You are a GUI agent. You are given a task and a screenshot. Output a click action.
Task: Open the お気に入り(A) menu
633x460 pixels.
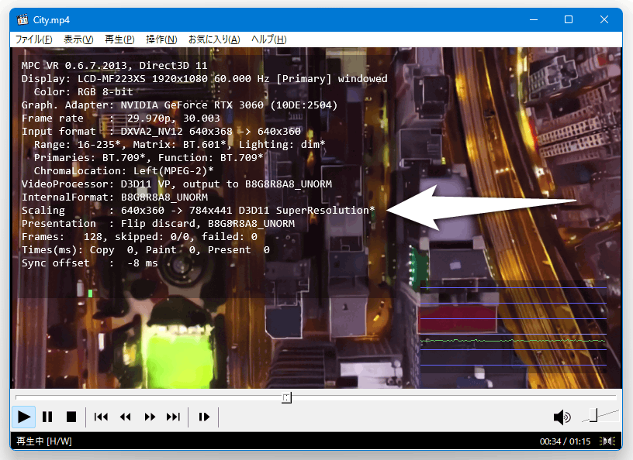(214, 39)
